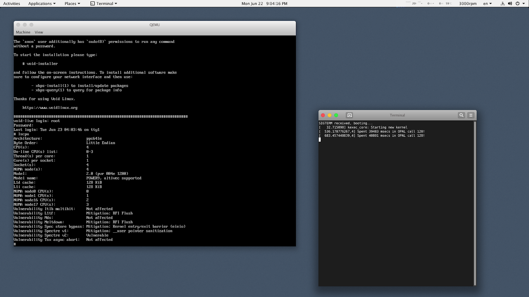Click 'void-live login: root' line

coord(37,121)
